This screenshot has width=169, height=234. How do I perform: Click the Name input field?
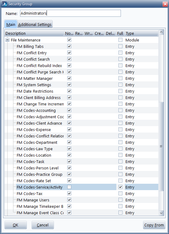[70, 13]
